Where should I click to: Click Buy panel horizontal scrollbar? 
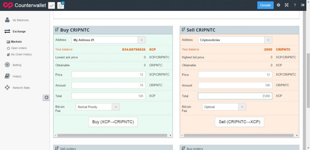click(112, 135)
